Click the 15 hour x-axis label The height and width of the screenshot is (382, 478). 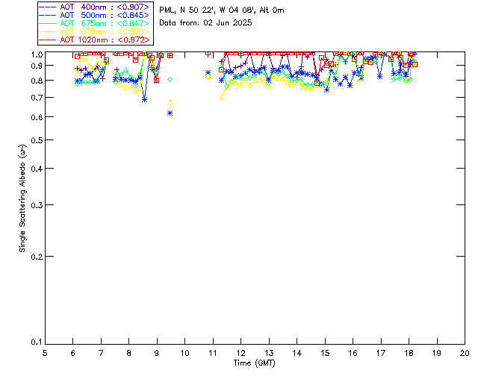click(325, 353)
